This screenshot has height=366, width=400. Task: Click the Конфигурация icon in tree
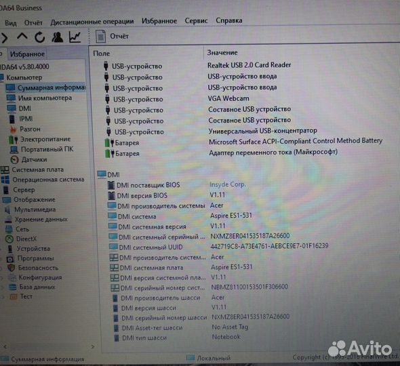coord(12,277)
